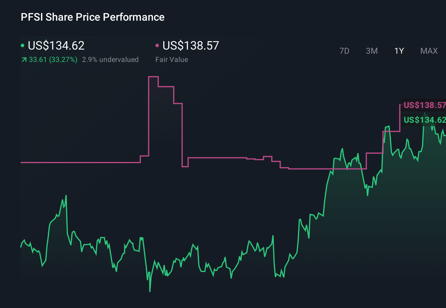The width and height of the screenshot is (446, 308).
Task: Click the 33.61 (33.27%) gain figure
Action: point(53,59)
